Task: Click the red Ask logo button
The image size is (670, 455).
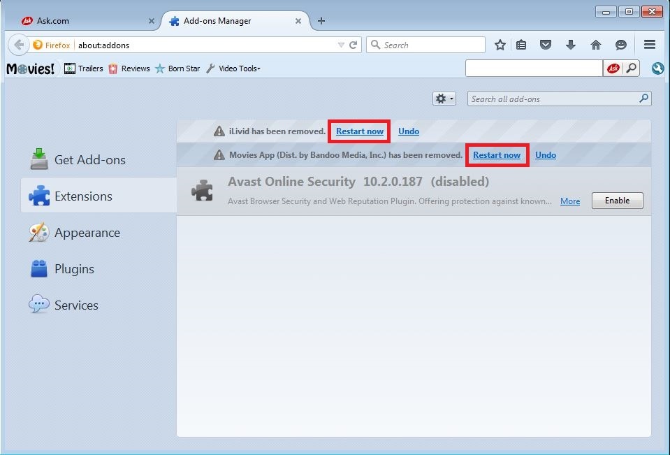Action: point(613,68)
